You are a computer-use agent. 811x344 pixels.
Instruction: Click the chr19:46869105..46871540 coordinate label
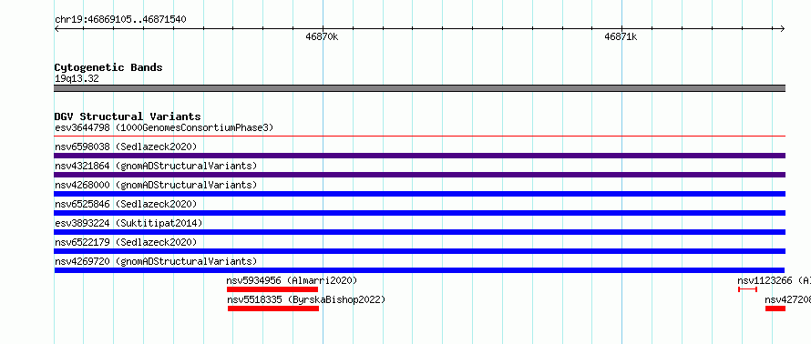[120, 20]
